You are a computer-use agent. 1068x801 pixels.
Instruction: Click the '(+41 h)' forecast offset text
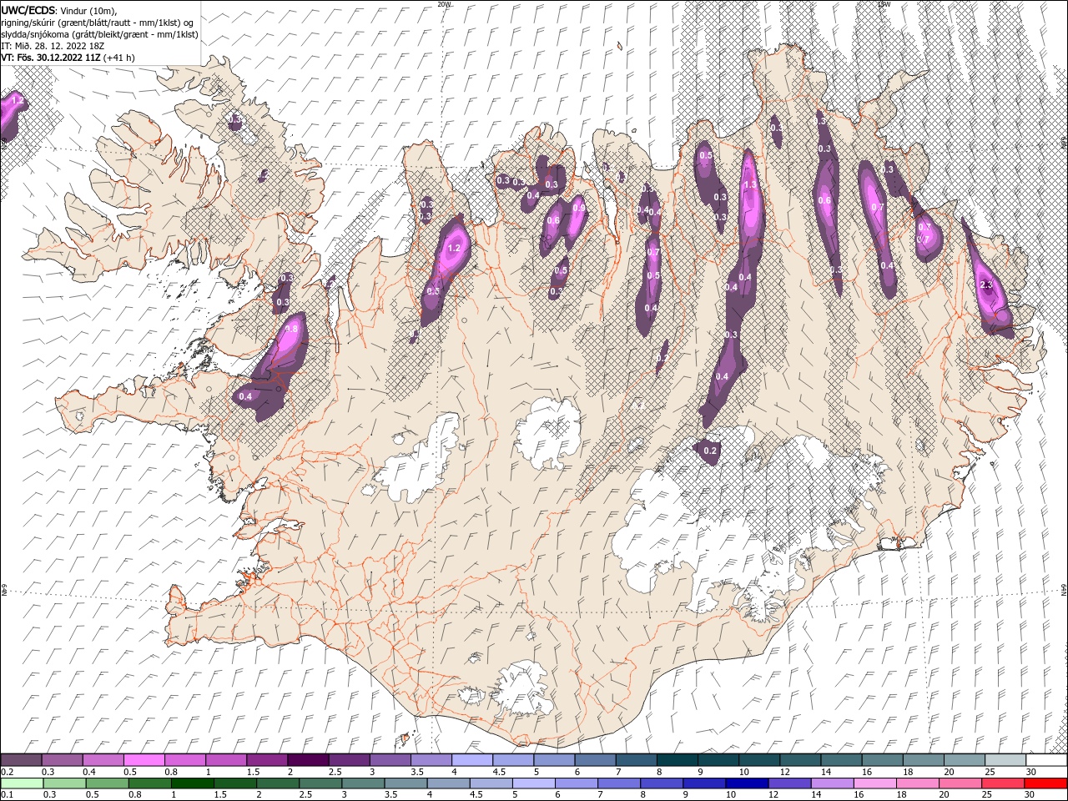point(118,58)
